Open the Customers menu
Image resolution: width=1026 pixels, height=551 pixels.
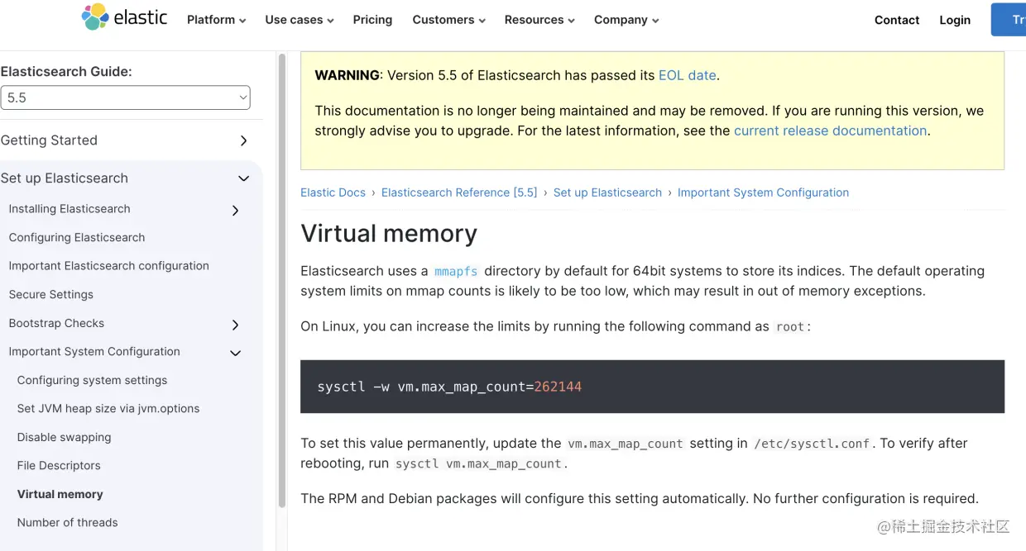(x=448, y=20)
